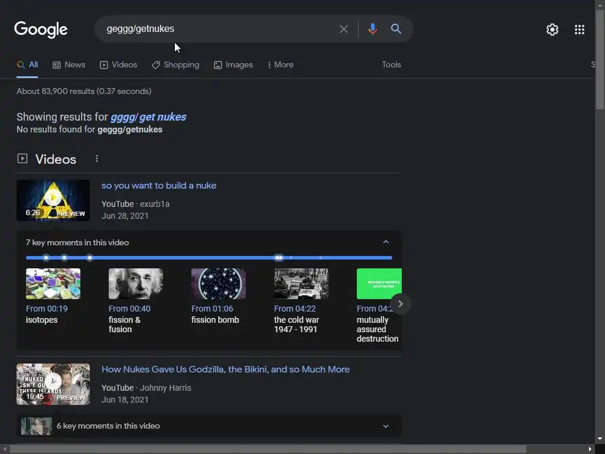Open Videos section three-dot options
The width and height of the screenshot is (605, 454).
[97, 158]
